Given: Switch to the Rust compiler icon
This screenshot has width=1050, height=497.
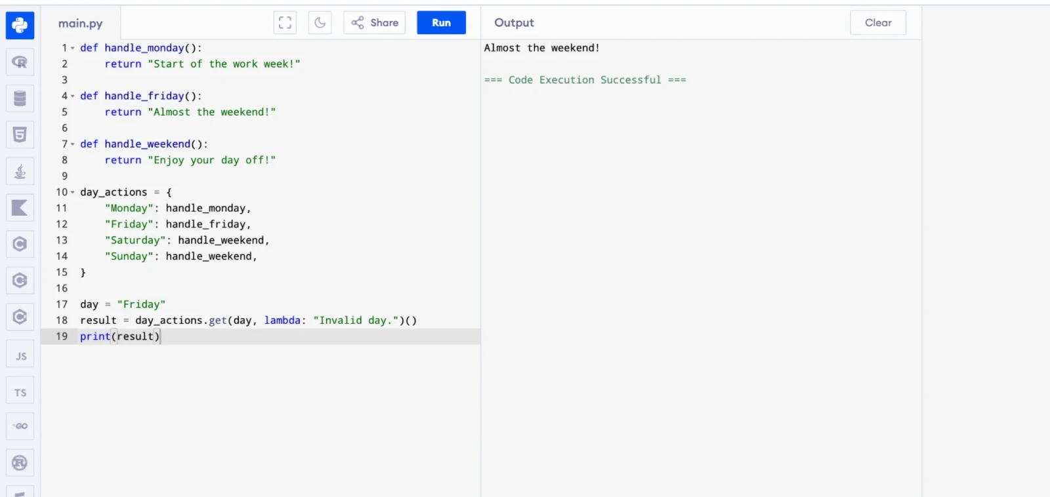Looking at the screenshot, I should pyautogui.click(x=20, y=463).
